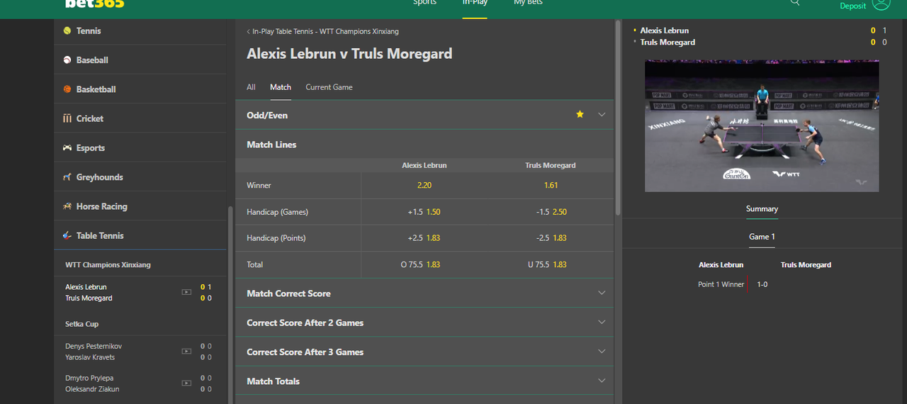Viewport: 907px width, 404px height.
Task: Select the Summary tab in scoreboard panel
Action: (x=762, y=209)
